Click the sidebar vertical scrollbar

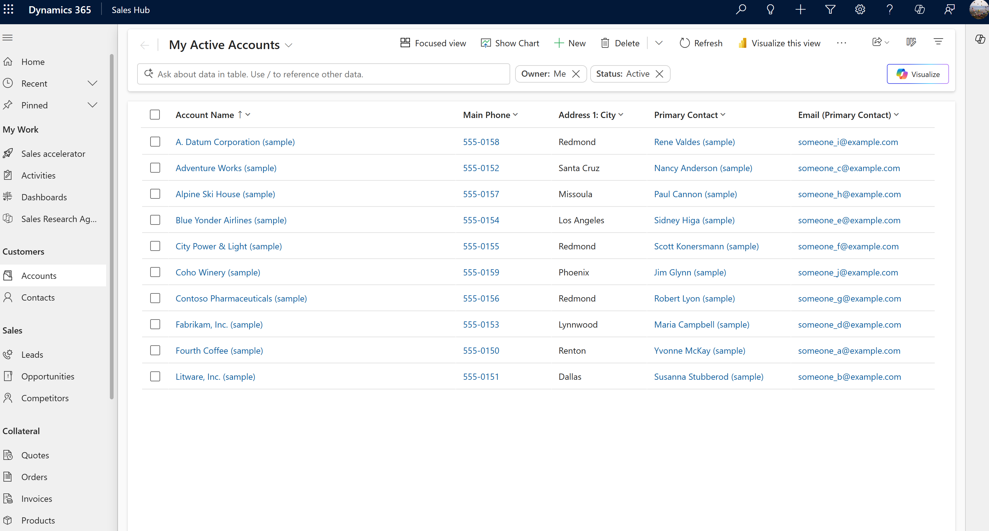(x=112, y=227)
